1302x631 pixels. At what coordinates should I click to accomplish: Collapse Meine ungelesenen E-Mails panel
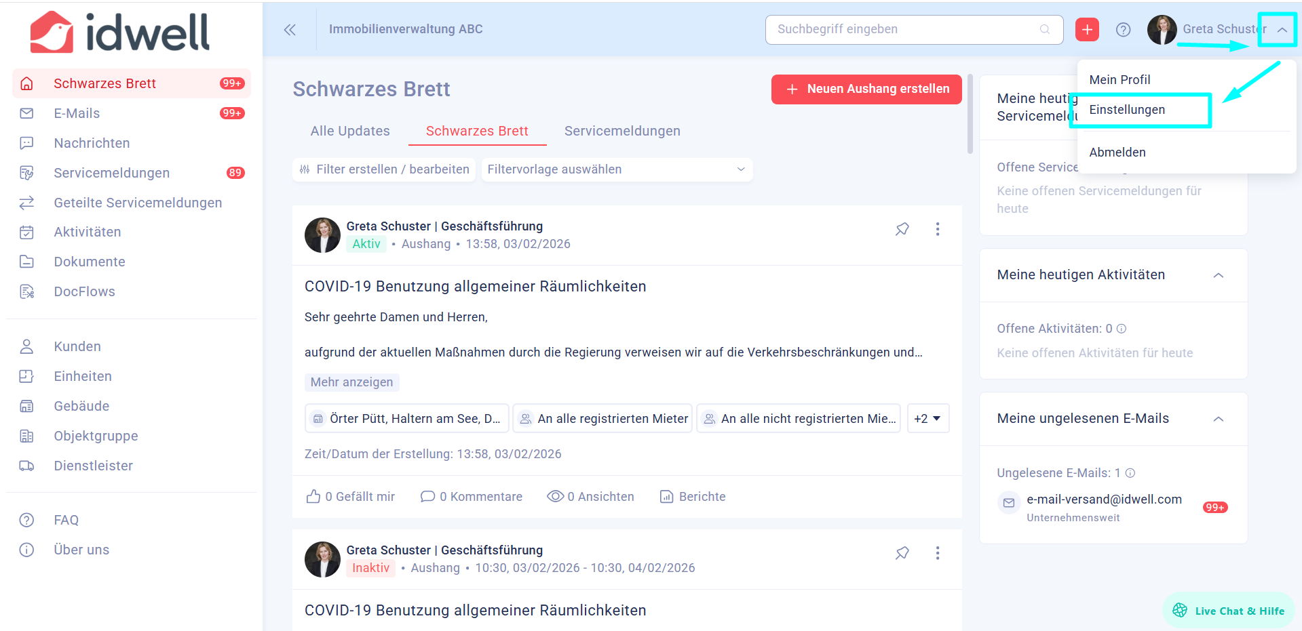coord(1219,419)
